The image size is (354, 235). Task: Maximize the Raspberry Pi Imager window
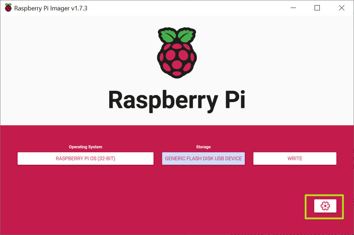click(317, 8)
